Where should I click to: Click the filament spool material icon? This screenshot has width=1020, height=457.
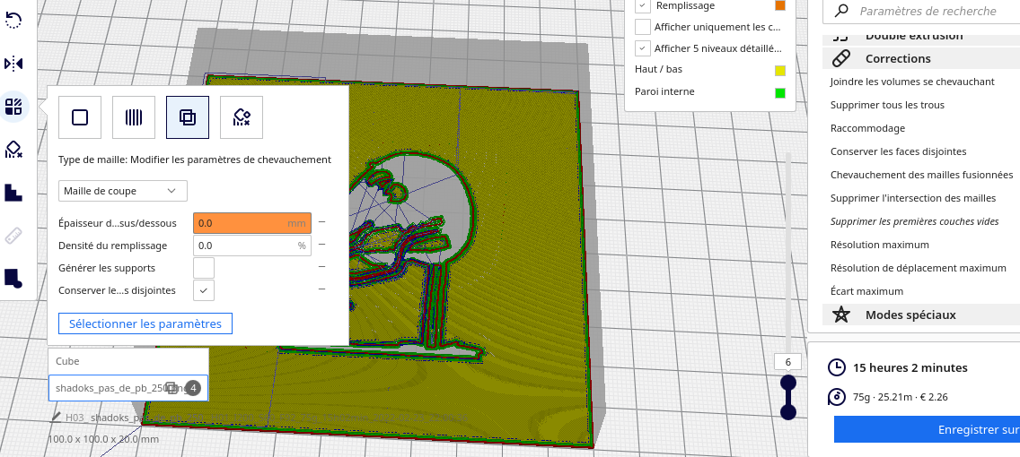[x=837, y=397]
